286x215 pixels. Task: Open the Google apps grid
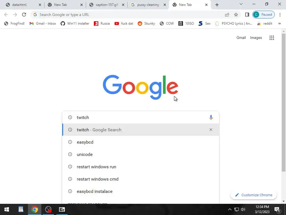(272, 38)
